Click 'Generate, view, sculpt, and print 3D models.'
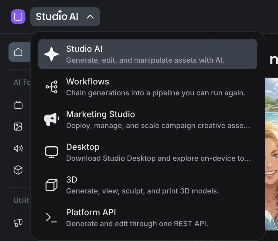Image resolution: width=278 pixels, height=241 pixels. click(143, 191)
